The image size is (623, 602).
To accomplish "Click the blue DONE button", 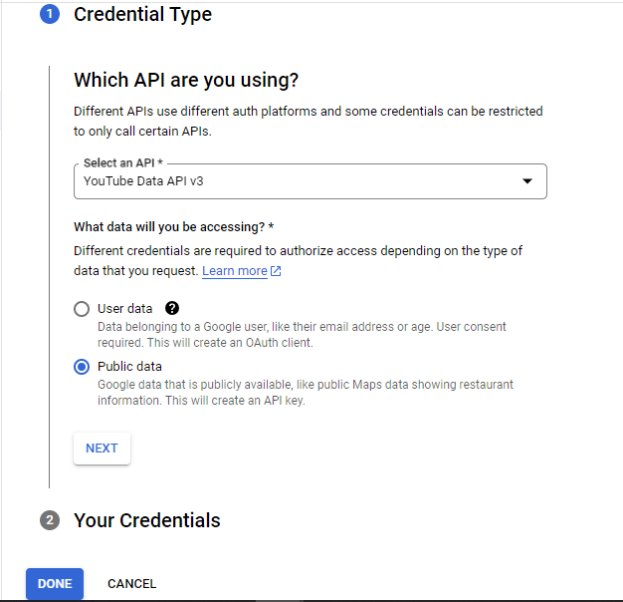I will 55,584.
